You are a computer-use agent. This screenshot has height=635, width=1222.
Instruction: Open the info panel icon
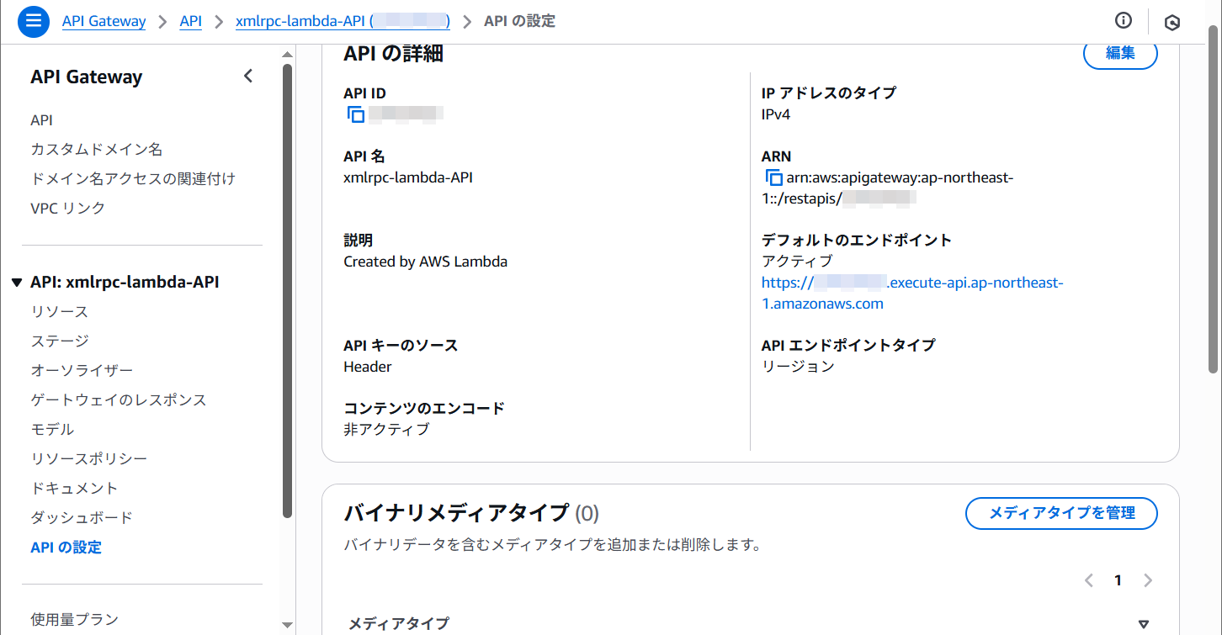pyautogui.click(x=1123, y=21)
